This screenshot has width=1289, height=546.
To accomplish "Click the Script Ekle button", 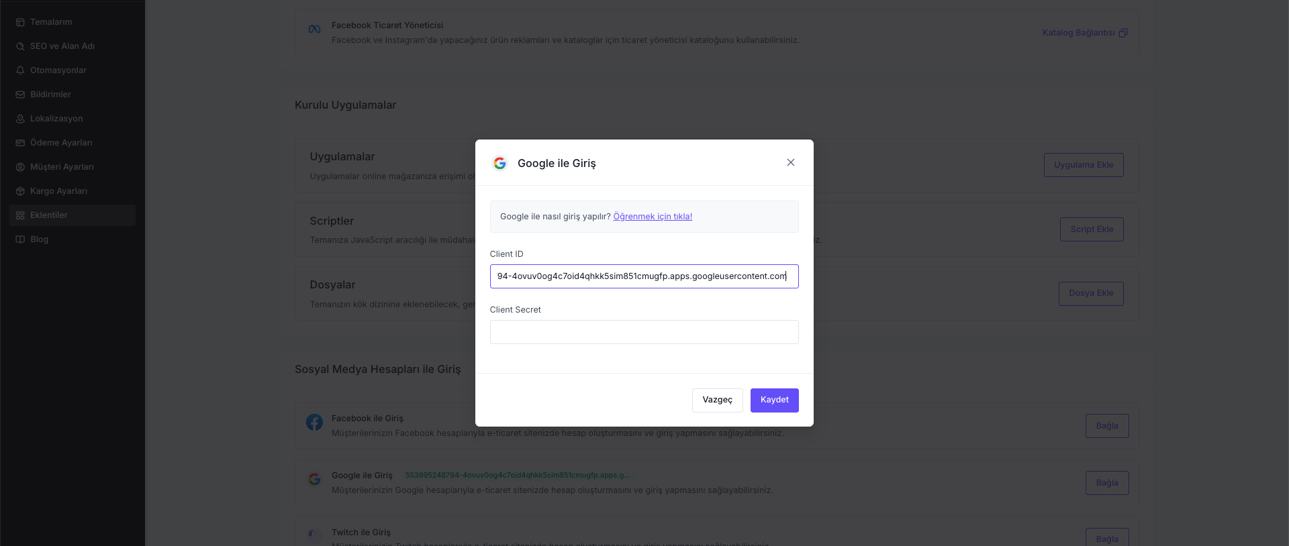I will click(1092, 229).
